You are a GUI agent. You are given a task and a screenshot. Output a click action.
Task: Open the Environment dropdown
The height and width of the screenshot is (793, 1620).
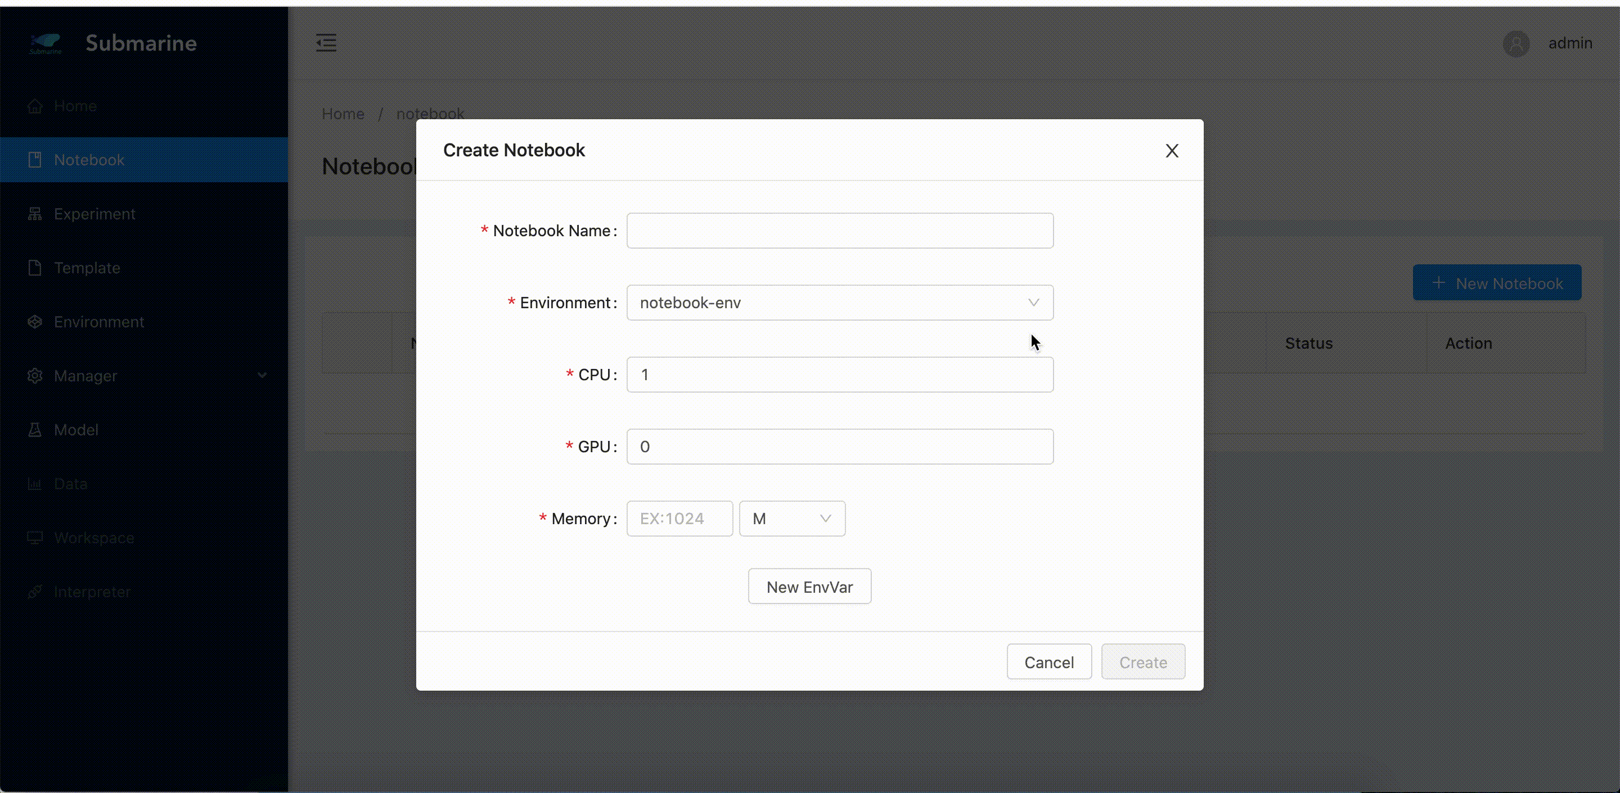point(840,303)
